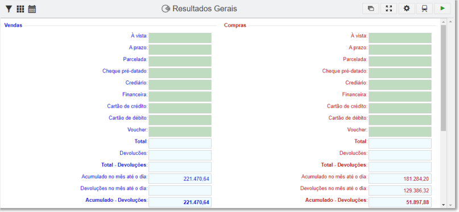Click Compras Cartão de débito field
Viewport: 459px width, 212px height.
(x=400, y=120)
